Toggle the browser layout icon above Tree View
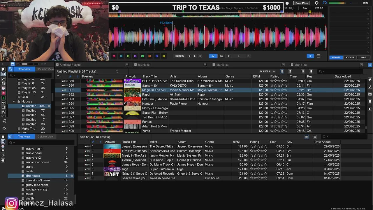The image size is (373, 210). click(13, 64)
